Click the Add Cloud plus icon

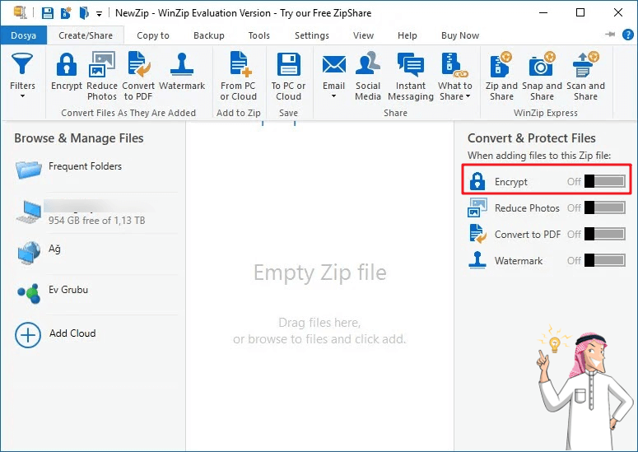coord(28,335)
